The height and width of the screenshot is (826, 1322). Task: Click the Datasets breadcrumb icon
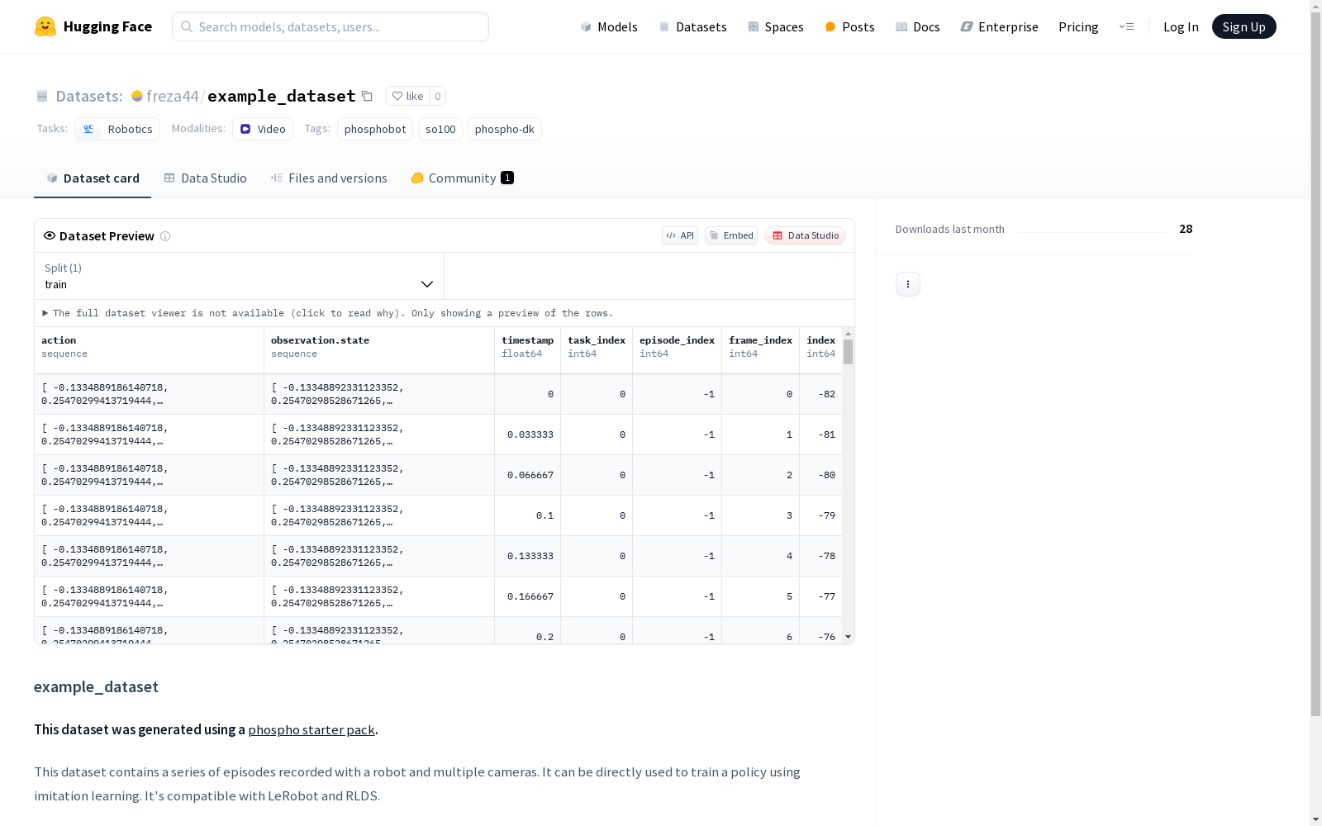(42, 96)
